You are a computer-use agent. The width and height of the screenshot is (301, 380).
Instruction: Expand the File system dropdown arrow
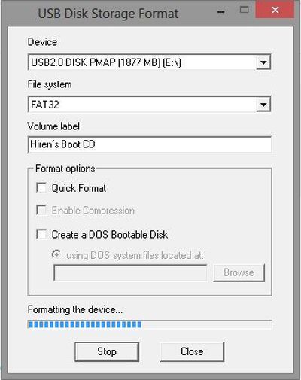(263, 105)
